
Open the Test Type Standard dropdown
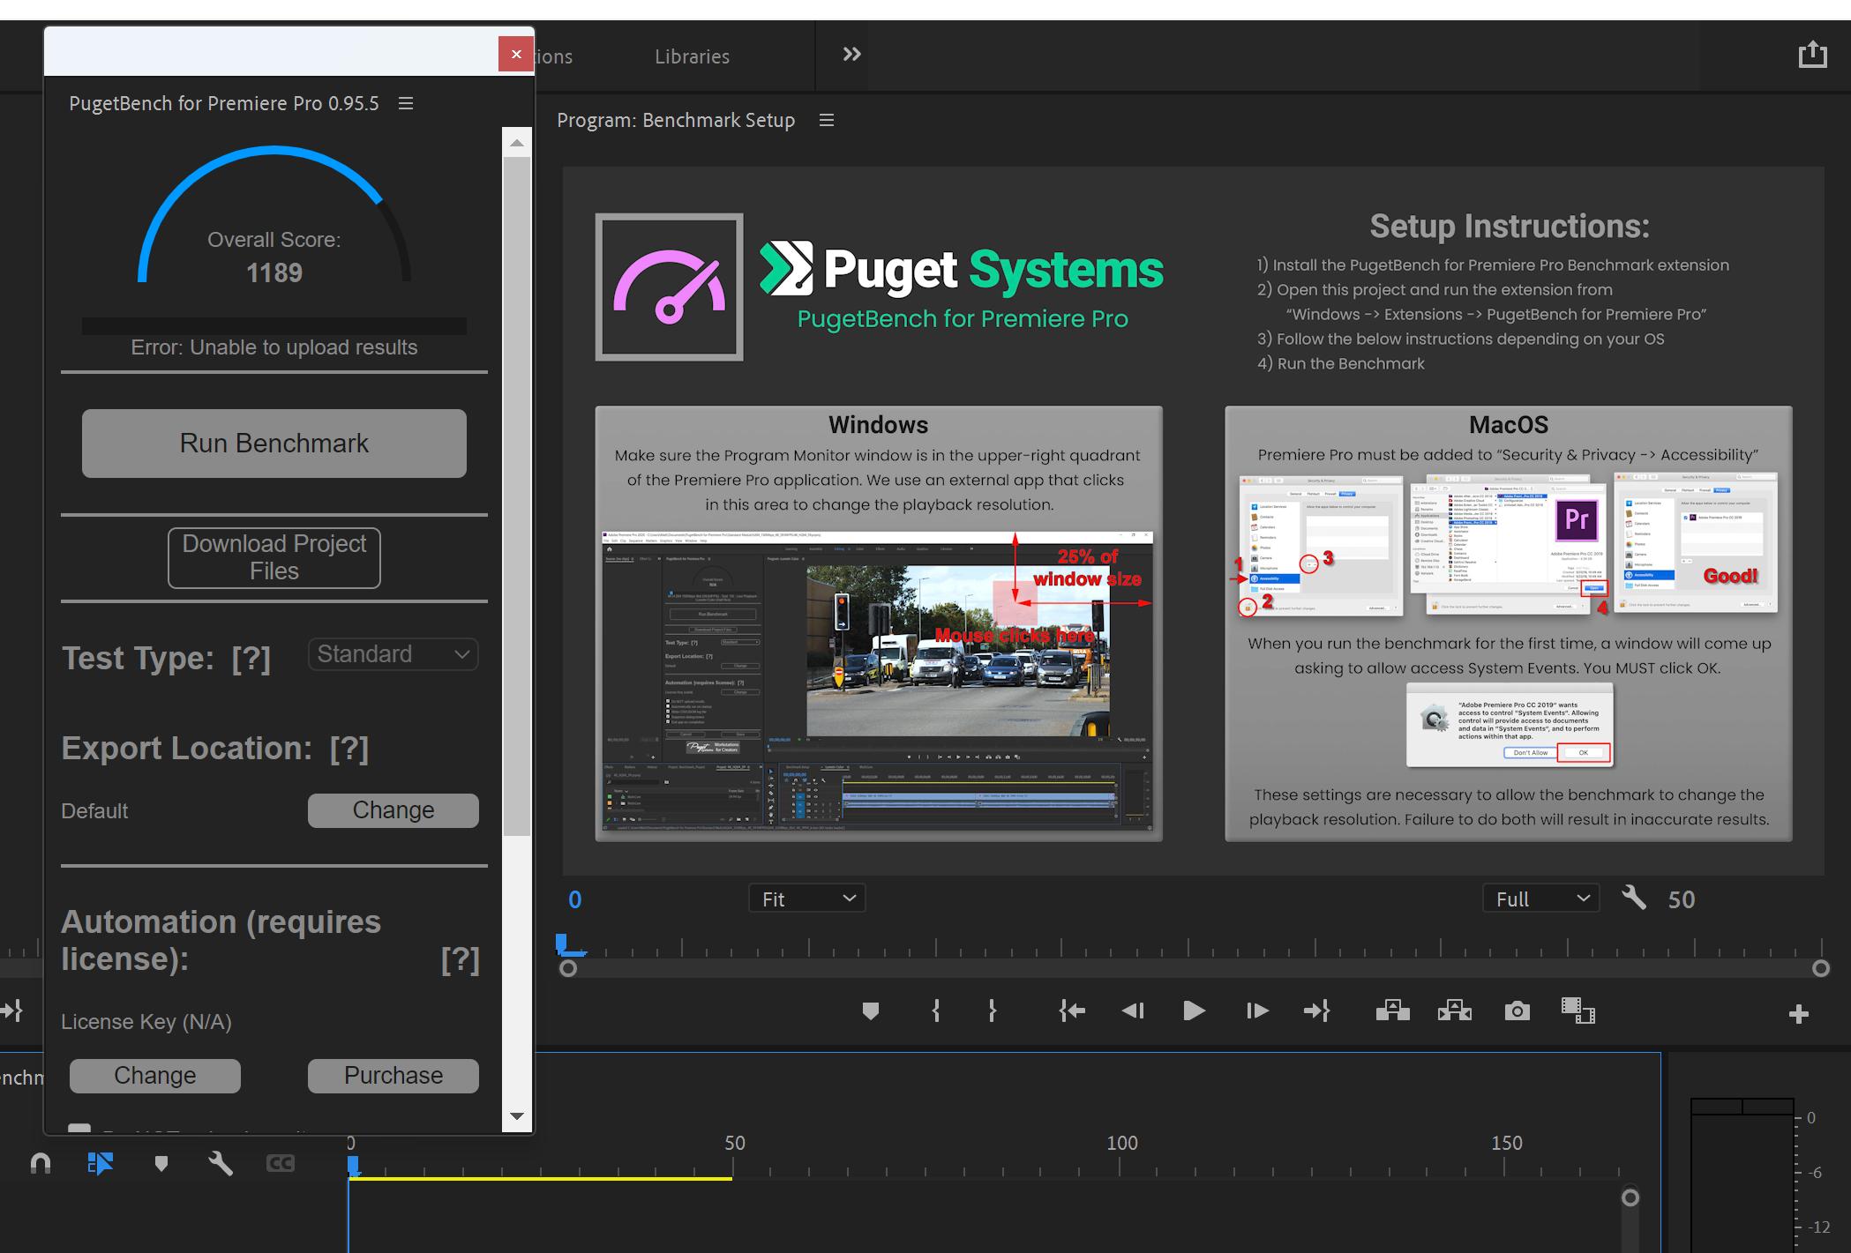tap(393, 654)
